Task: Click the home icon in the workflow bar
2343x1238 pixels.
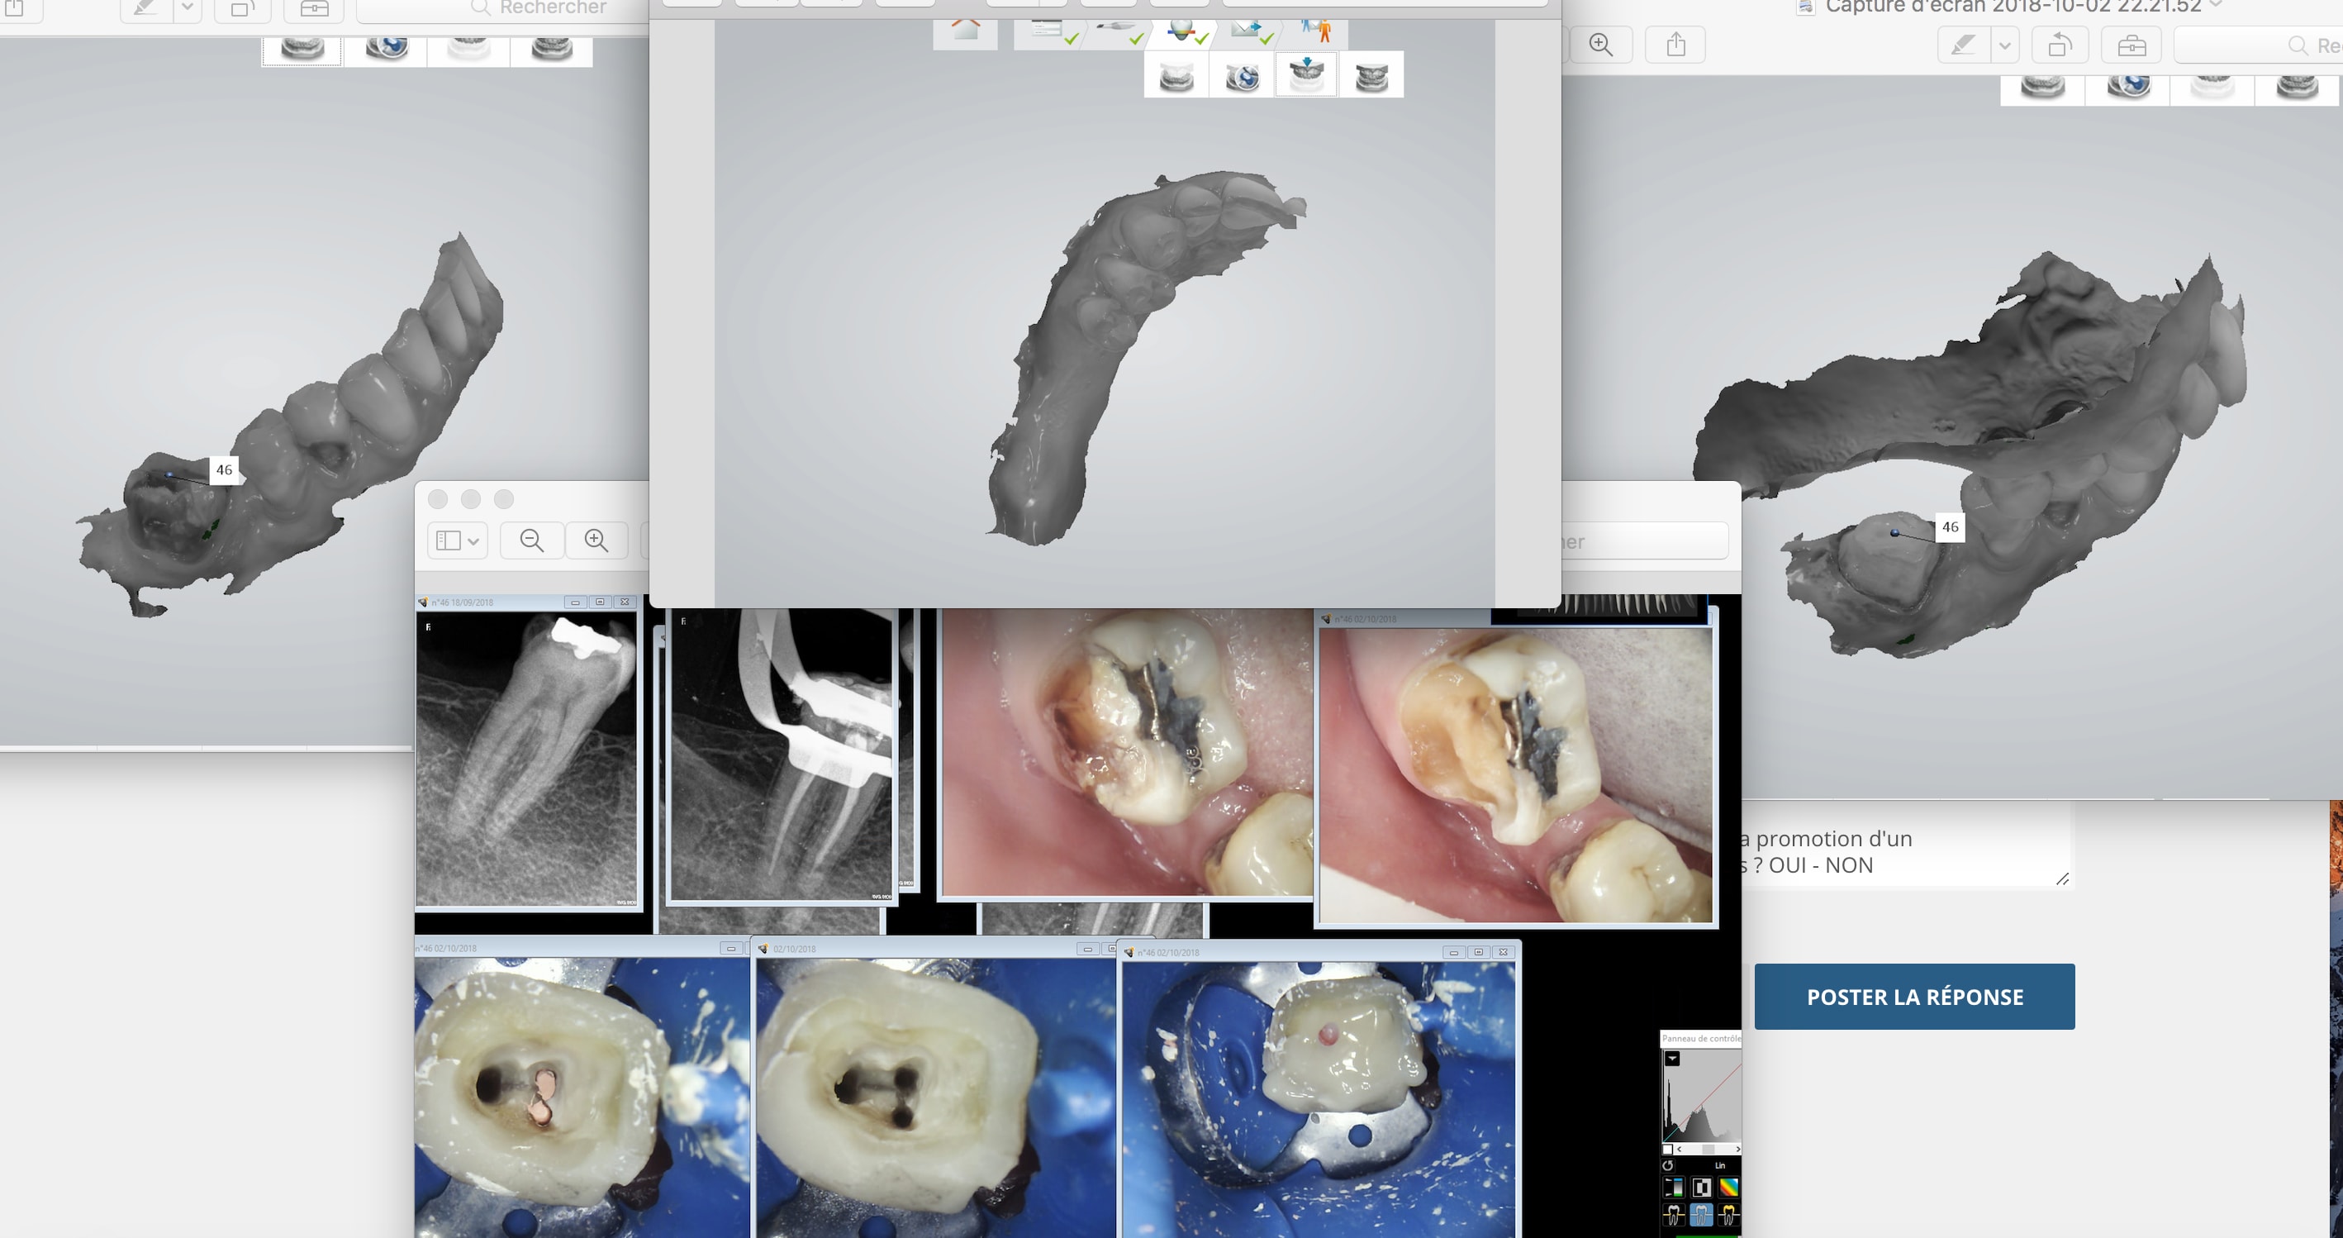Action: pyautogui.click(x=965, y=32)
